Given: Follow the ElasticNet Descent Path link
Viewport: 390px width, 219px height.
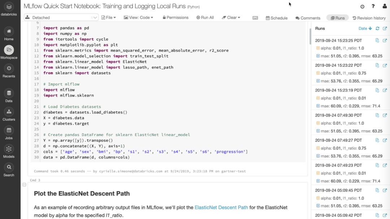Looking at the screenshot, I should coord(221,207).
